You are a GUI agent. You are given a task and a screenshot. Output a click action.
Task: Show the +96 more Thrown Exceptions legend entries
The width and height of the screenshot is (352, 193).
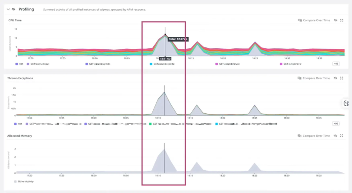coord(336,124)
